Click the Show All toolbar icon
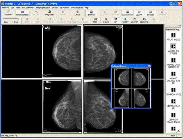The width and height of the screenshot is (183, 139). pyautogui.click(x=92, y=12)
